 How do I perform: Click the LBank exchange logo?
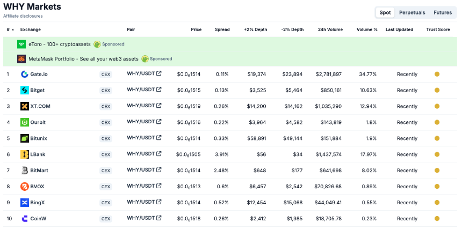[x=25, y=154]
